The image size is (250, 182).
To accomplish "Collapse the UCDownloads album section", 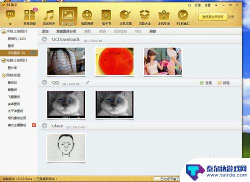I will pos(44,39).
